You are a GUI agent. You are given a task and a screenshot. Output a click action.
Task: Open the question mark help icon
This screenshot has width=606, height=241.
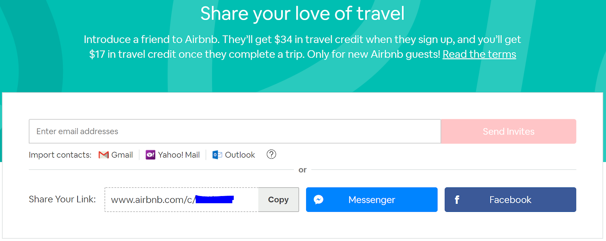point(271,154)
